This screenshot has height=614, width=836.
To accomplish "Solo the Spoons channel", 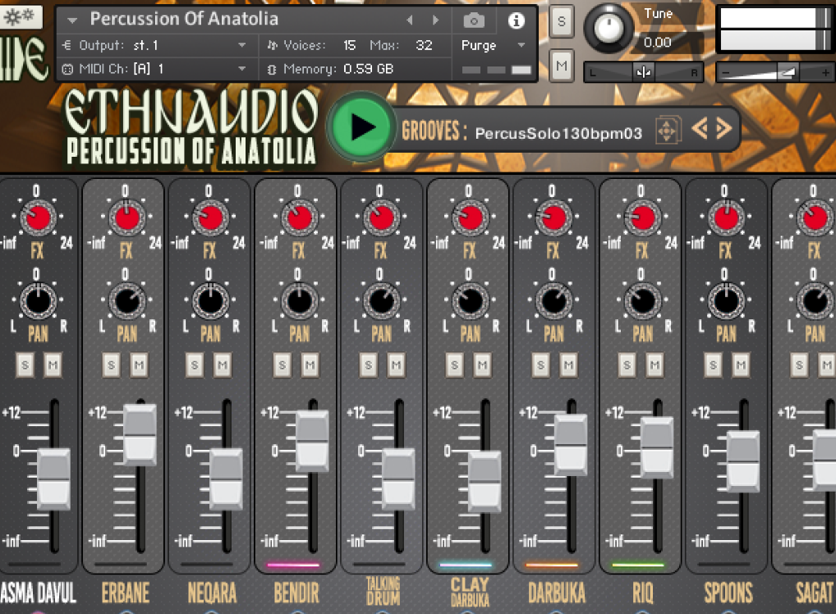I will pyautogui.click(x=714, y=365).
